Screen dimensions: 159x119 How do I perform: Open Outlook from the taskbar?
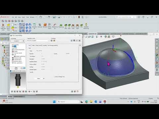pos(96,101)
